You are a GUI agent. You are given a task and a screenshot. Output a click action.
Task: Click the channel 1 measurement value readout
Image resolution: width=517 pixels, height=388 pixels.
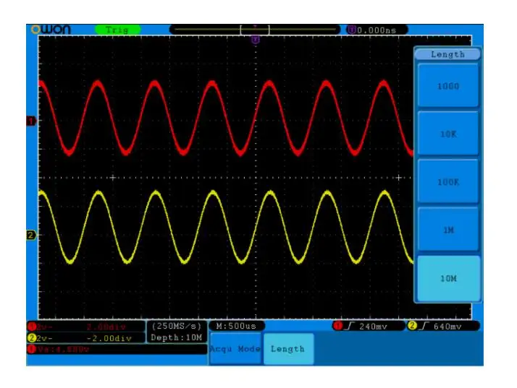click(117, 349)
